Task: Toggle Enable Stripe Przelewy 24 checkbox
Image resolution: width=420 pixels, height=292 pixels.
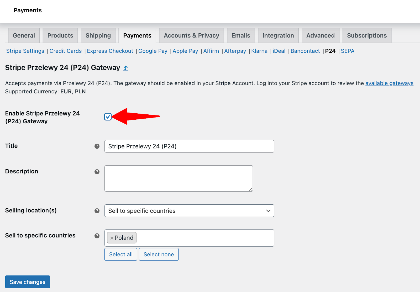Action: pyautogui.click(x=108, y=117)
